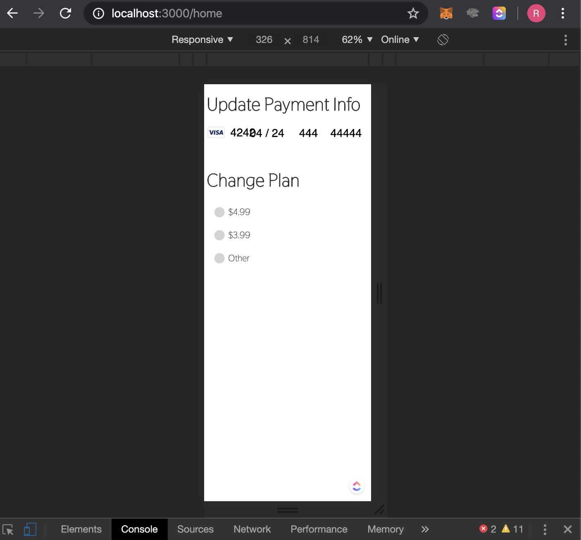Open the ClickUp extension in toolbar

(x=499, y=13)
